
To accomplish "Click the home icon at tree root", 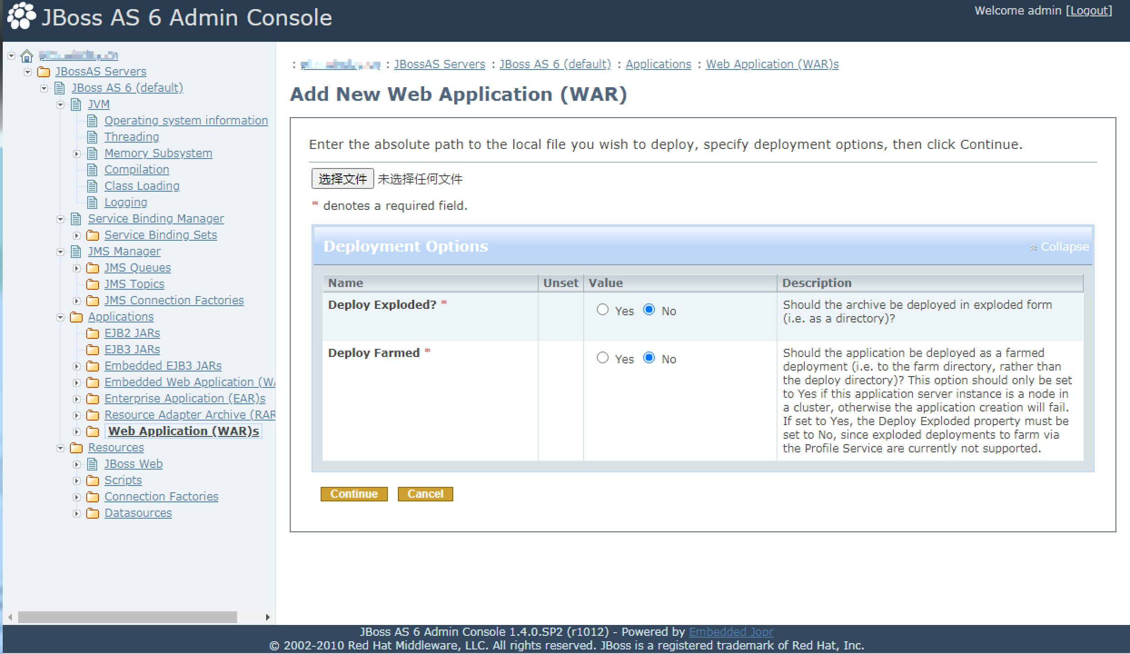I will pyautogui.click(x=27, y=56).
